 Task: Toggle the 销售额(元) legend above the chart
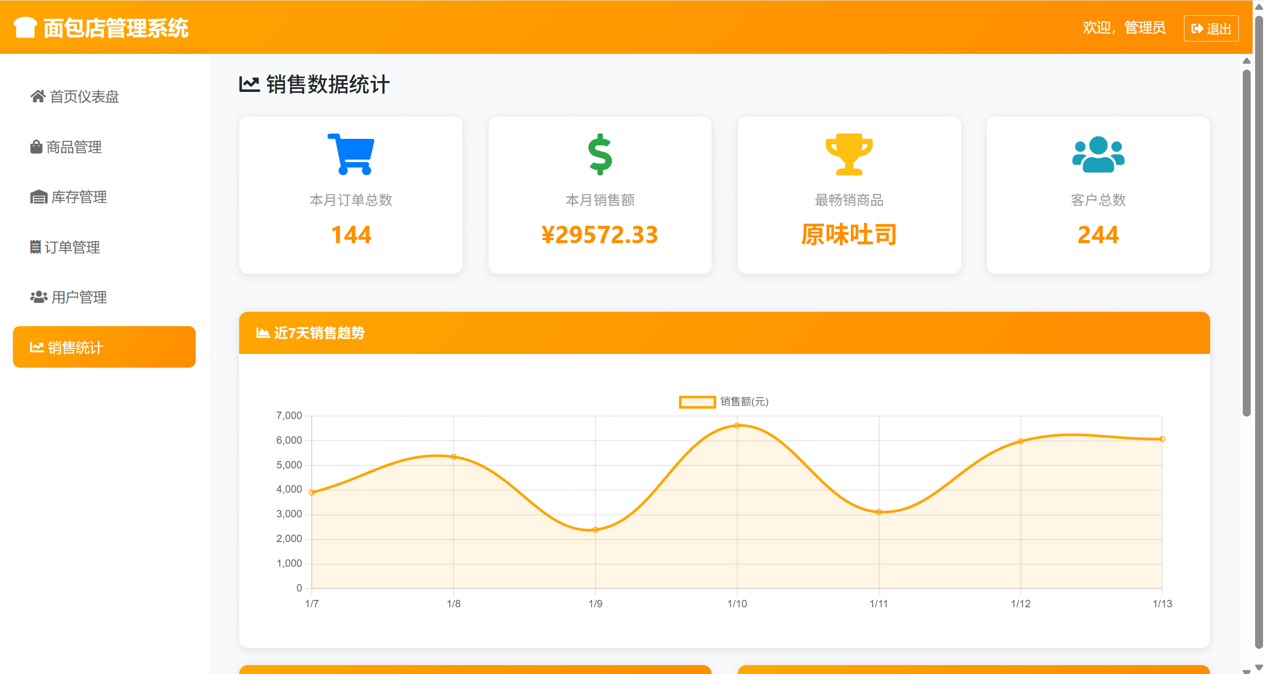tap(725, 402)
